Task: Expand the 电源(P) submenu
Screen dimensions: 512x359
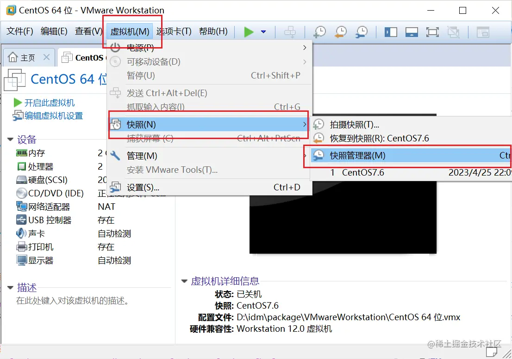Action: click(x=209, y=48)
